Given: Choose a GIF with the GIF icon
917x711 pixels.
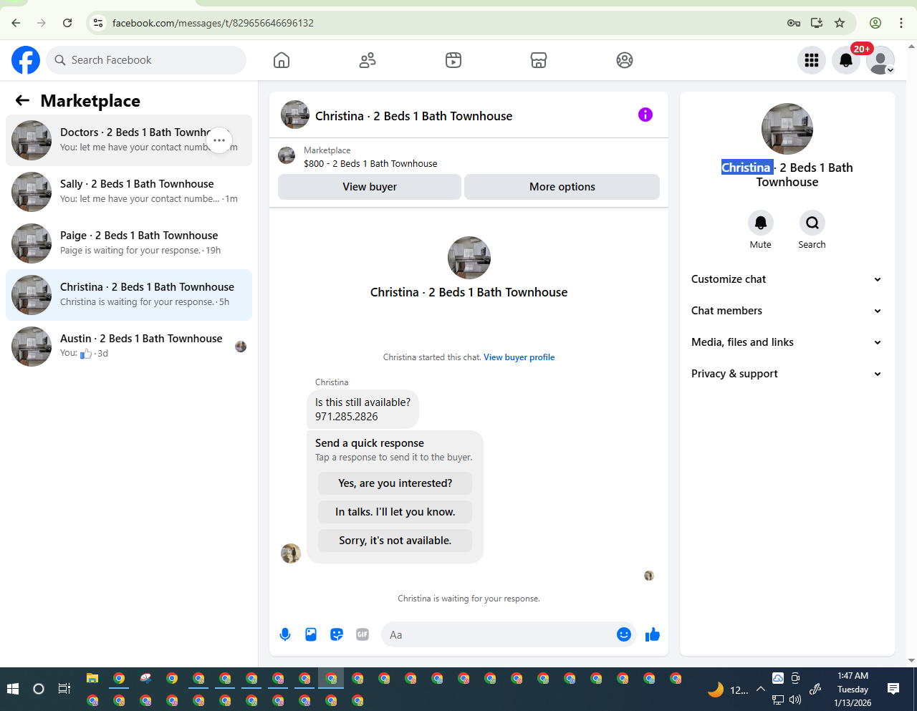Looking at the screenshot, I should (363, 634).
